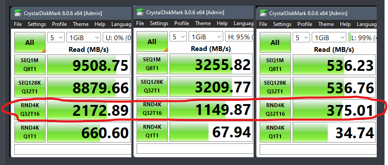Screen dimensions: 388x165
Task: Open test count dropdown in right window
Action: tap(301, 38)
